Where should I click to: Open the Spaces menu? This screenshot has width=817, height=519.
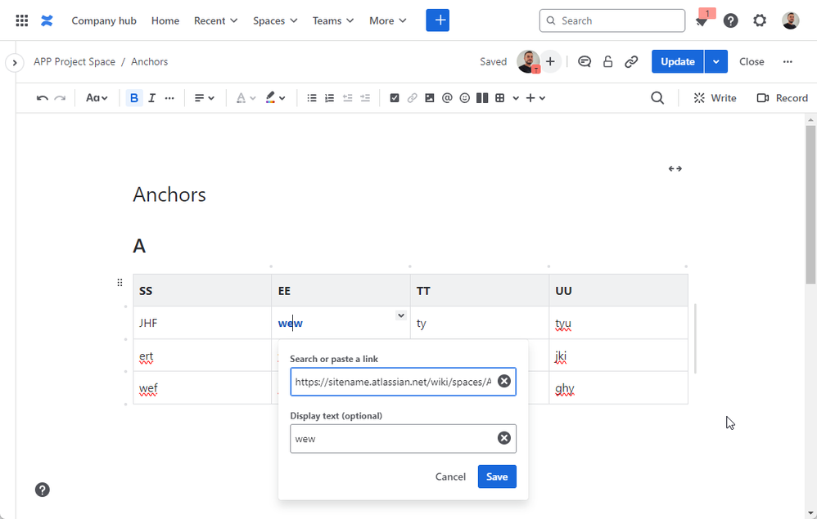click(x=275, y=20)
